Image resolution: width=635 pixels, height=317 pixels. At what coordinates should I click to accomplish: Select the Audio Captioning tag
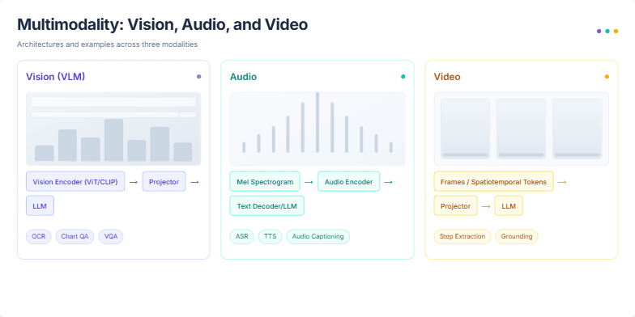coord(317,236)
